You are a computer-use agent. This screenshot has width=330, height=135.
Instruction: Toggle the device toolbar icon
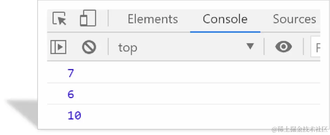tap(88, 18)
